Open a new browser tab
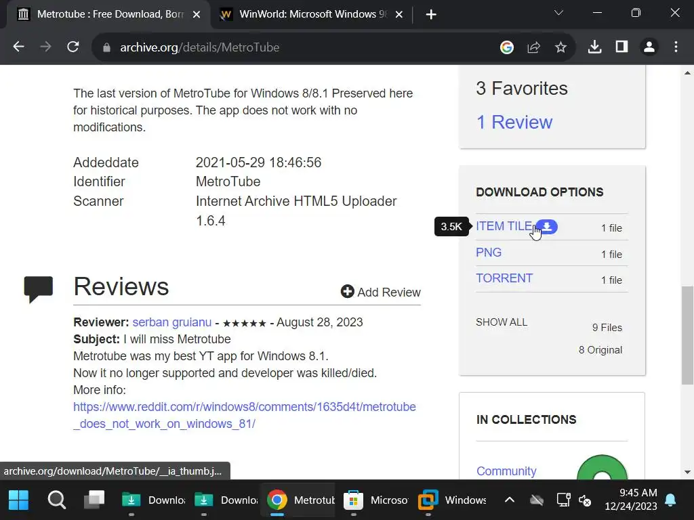This screenshot has width=694, height=520. [x=430, y=15]
